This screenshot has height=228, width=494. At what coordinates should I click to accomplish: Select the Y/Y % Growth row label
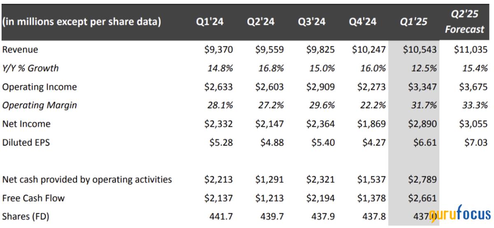coord(30,68)
